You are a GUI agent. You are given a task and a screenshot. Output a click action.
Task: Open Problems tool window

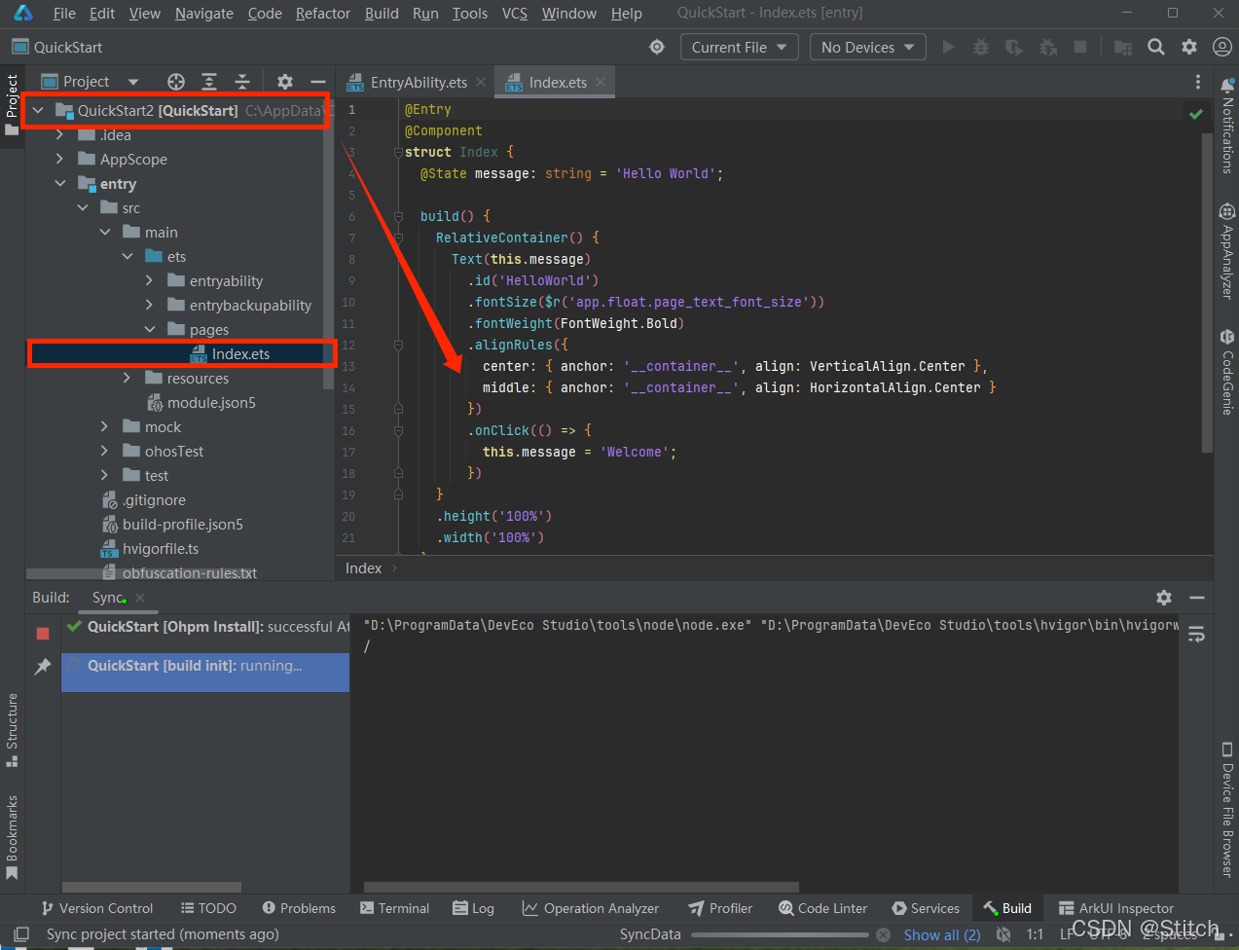(299, 908)
